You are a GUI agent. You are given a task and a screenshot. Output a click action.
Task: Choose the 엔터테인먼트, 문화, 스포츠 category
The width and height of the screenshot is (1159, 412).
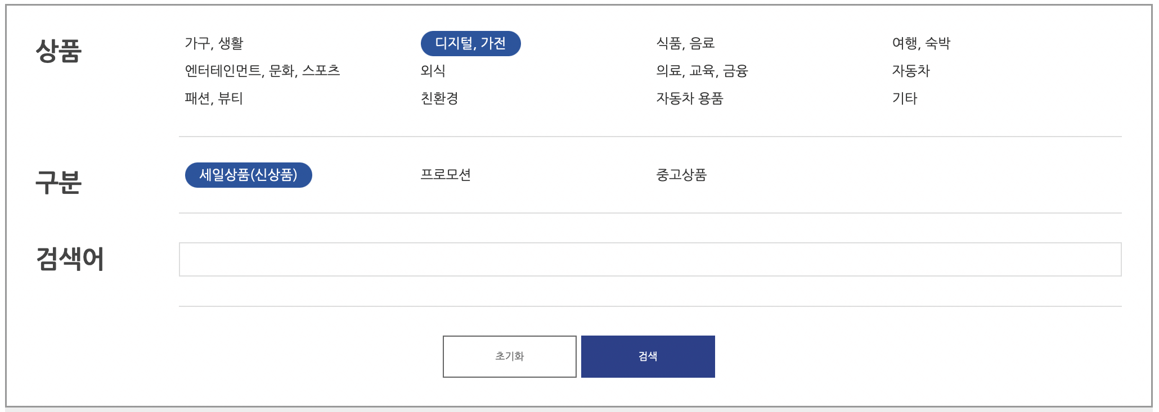(262, 71)
